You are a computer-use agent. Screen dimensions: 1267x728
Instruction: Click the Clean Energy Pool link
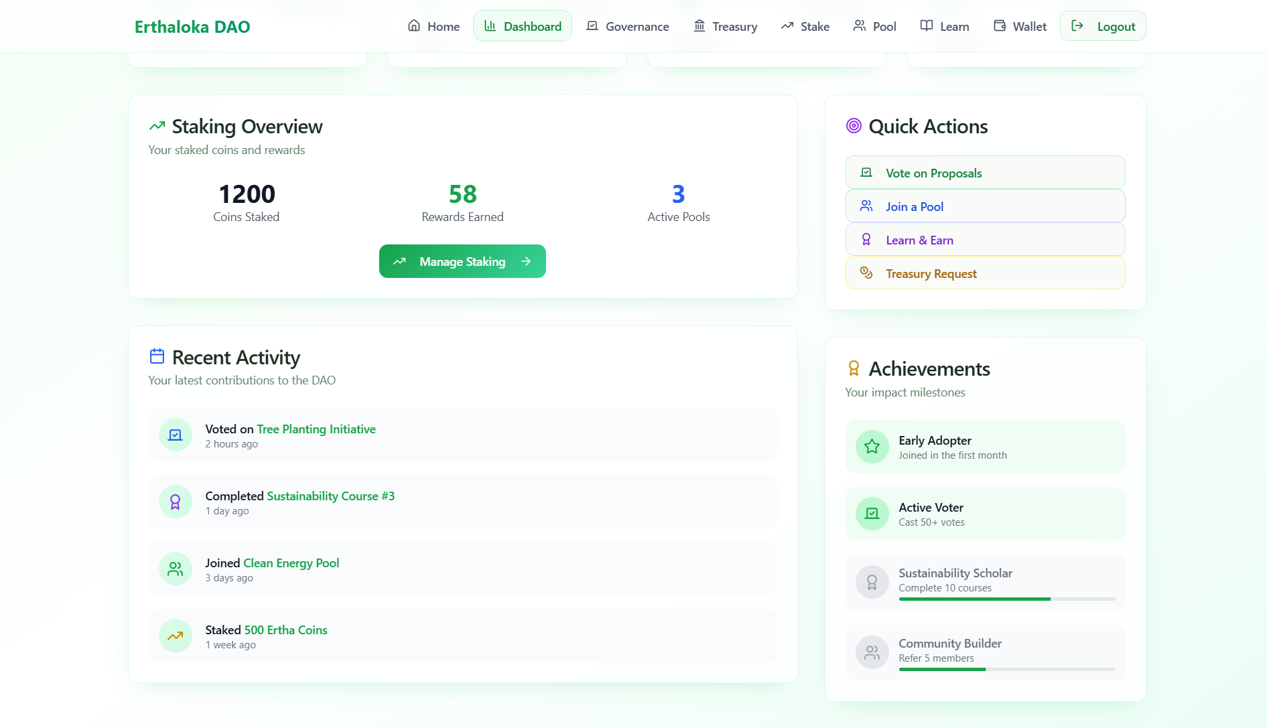[x=291, y=563]
